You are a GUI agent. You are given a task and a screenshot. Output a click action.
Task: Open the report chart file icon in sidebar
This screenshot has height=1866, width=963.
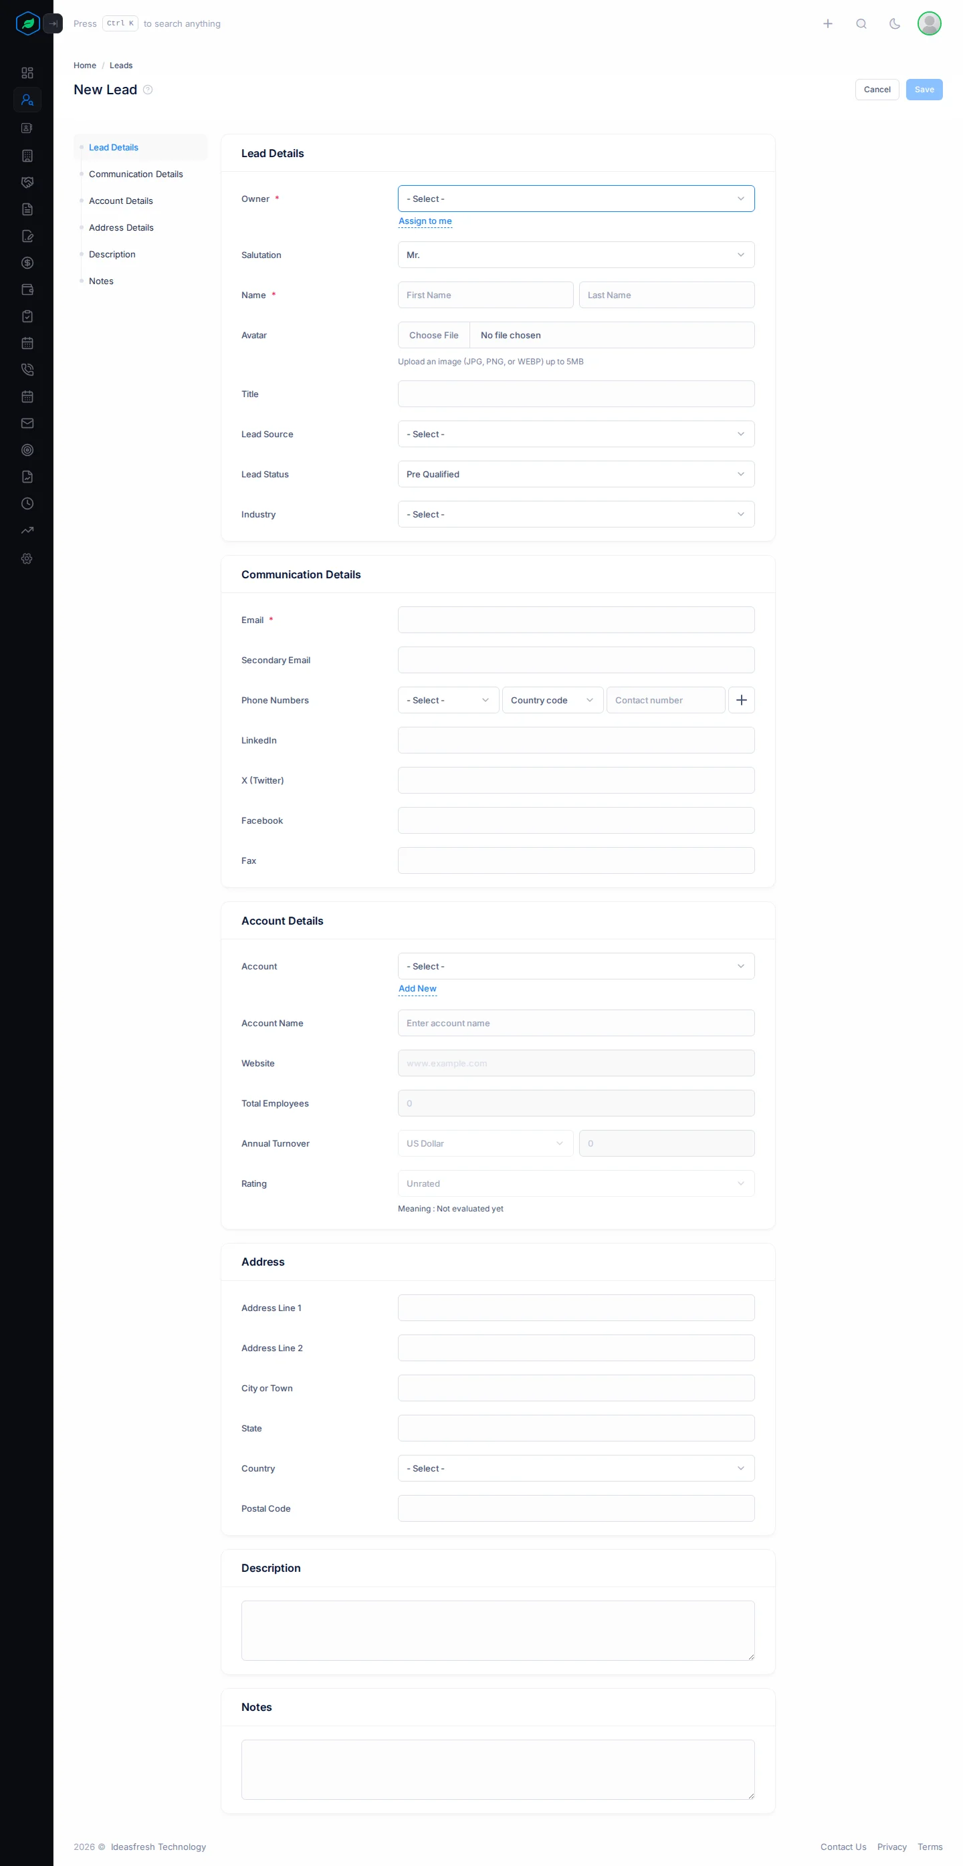click(x=27, y=477)
